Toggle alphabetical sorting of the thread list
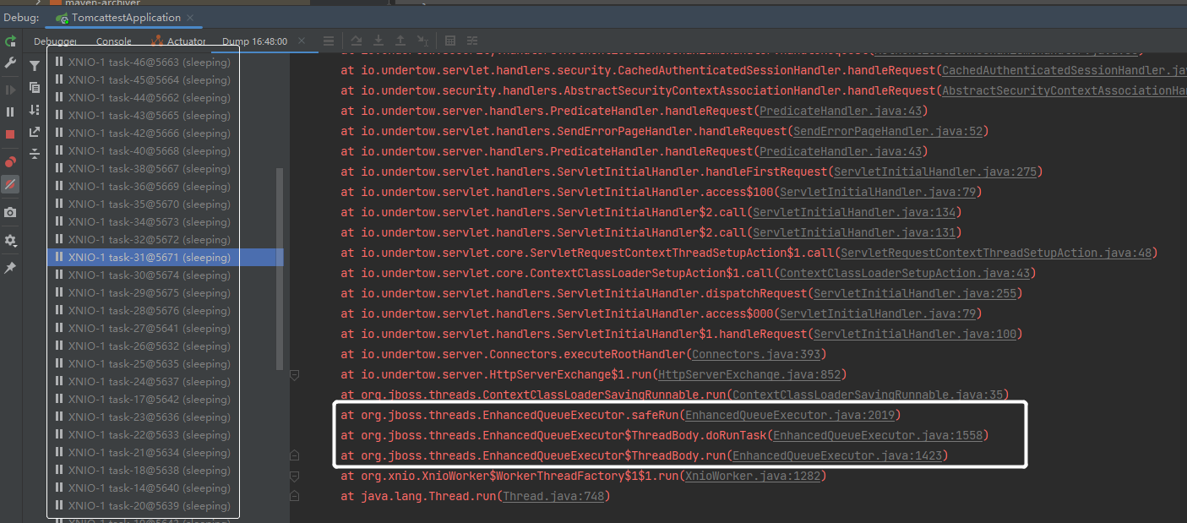Image resolution: width=1187 pixels, height=523 pixels. 35,110
